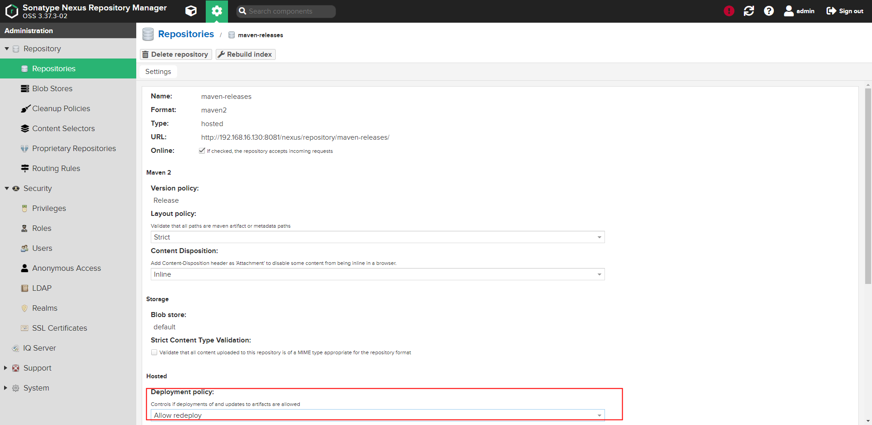The image size is (872, 425).
Task: Click Proprietary Repositories icon
Action: click(25, 148)
